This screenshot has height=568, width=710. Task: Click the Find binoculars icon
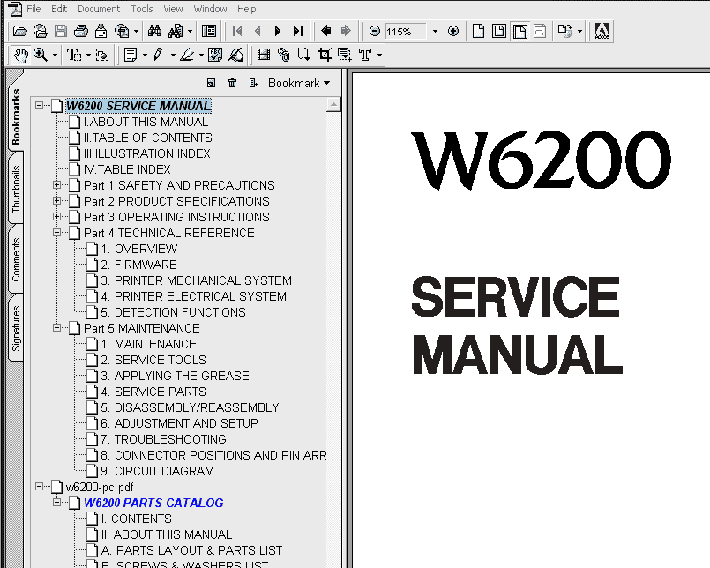coord(154,31)
